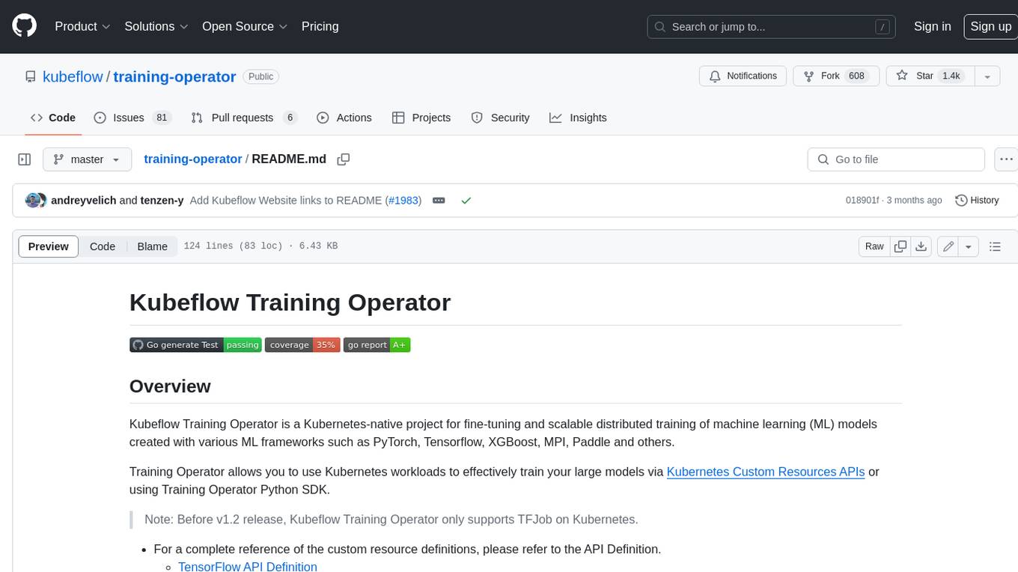Edit the file with pencil icon
Image resolution: width=1018 pixels, height=572 pixels.
click(948, 246)
